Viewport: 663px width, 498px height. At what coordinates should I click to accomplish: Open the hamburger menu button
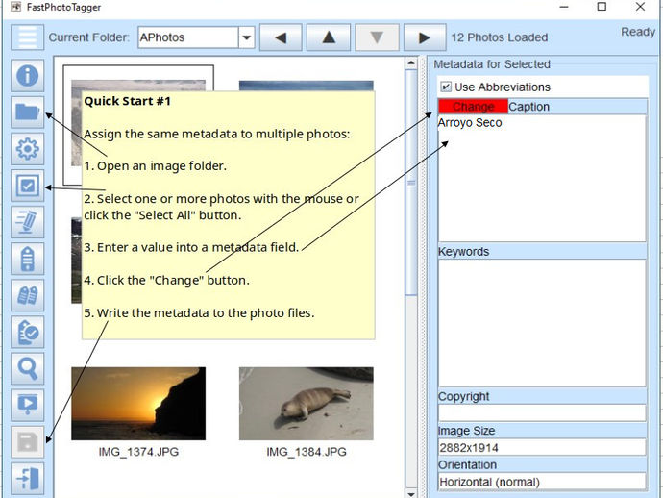coord(28,37)
